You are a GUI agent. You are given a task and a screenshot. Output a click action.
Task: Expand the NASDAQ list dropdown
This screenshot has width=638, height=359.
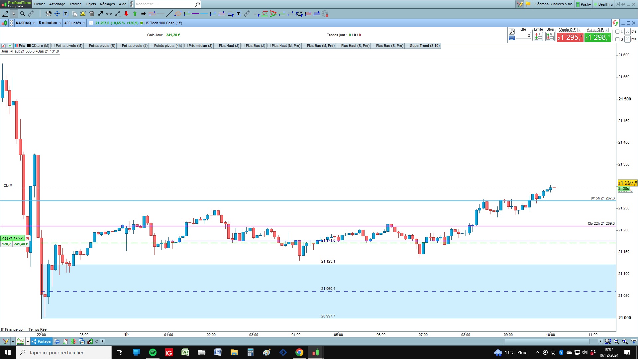pyautogui.click(x=25, y=23)
